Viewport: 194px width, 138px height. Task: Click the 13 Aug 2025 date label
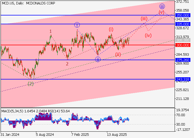117,134
